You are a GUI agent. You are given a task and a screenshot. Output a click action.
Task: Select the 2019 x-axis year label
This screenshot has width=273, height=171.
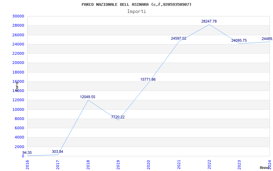click(x=118, y=165)
